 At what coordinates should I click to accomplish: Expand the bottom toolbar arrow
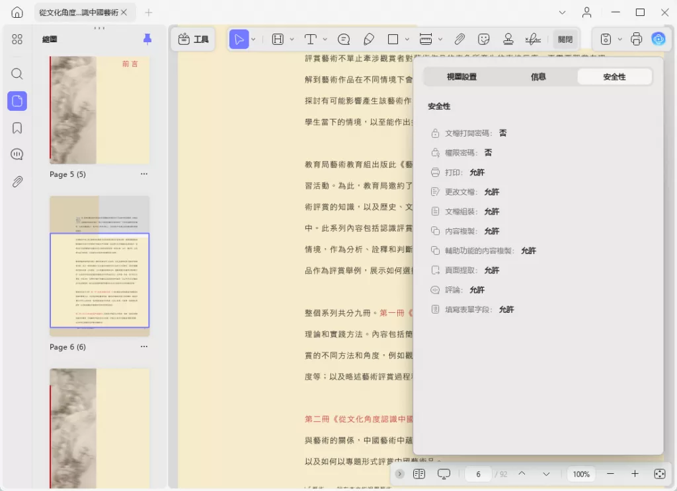tap(400, 474)
